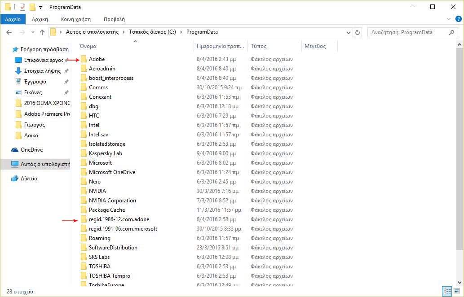Click Τοπικός δίσκος (C:) breadcrumb
This screenshot has width=464, height=297.
click(152, 32)
